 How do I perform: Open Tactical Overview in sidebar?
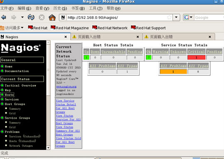(20, 85)
